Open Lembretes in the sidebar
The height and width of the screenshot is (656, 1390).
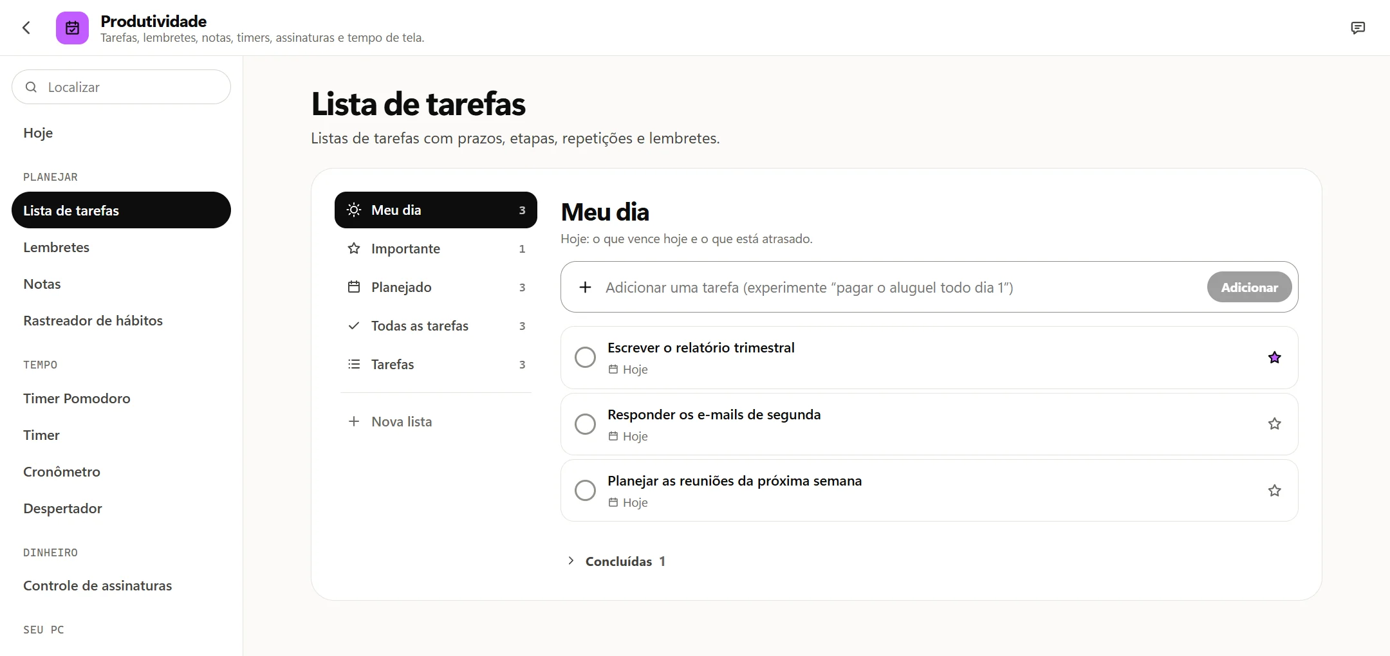pos(121,247)
